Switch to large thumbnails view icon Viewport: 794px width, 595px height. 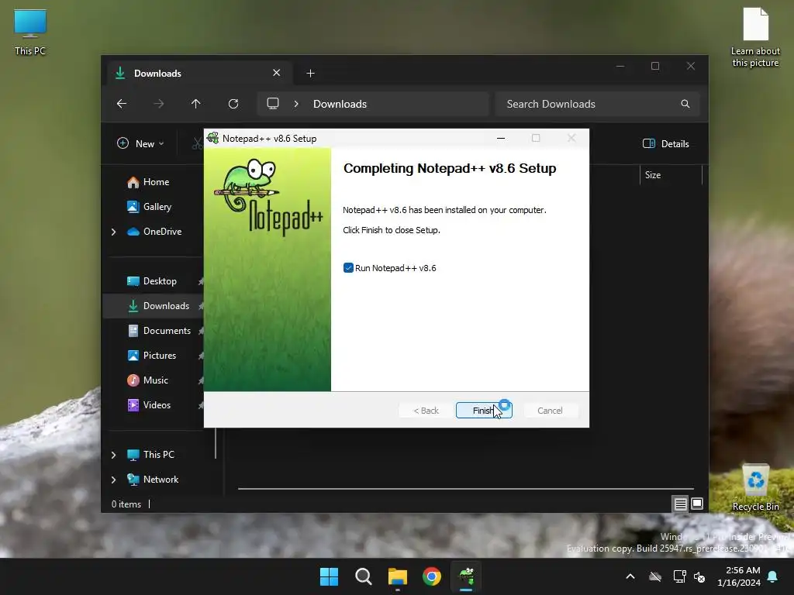tap(697, 504)
